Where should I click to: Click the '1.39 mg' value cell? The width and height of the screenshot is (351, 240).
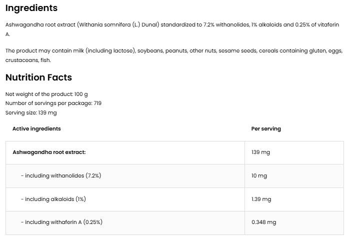tap(261, 199)
